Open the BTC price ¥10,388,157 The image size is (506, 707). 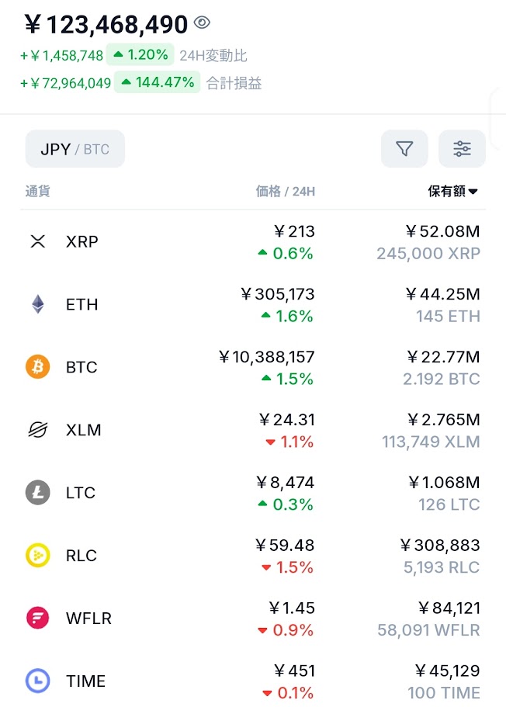(266, 358)
